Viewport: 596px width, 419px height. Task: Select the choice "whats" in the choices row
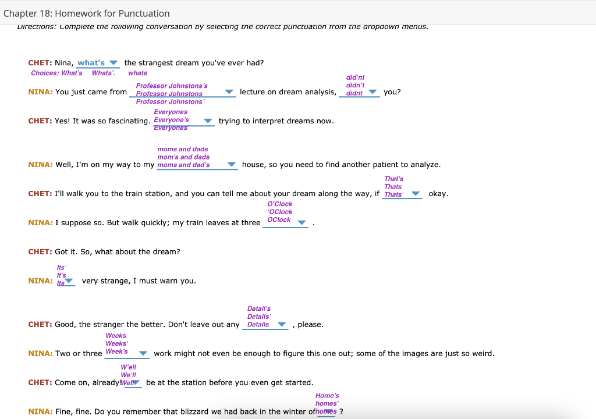click(x=138, y=73)
